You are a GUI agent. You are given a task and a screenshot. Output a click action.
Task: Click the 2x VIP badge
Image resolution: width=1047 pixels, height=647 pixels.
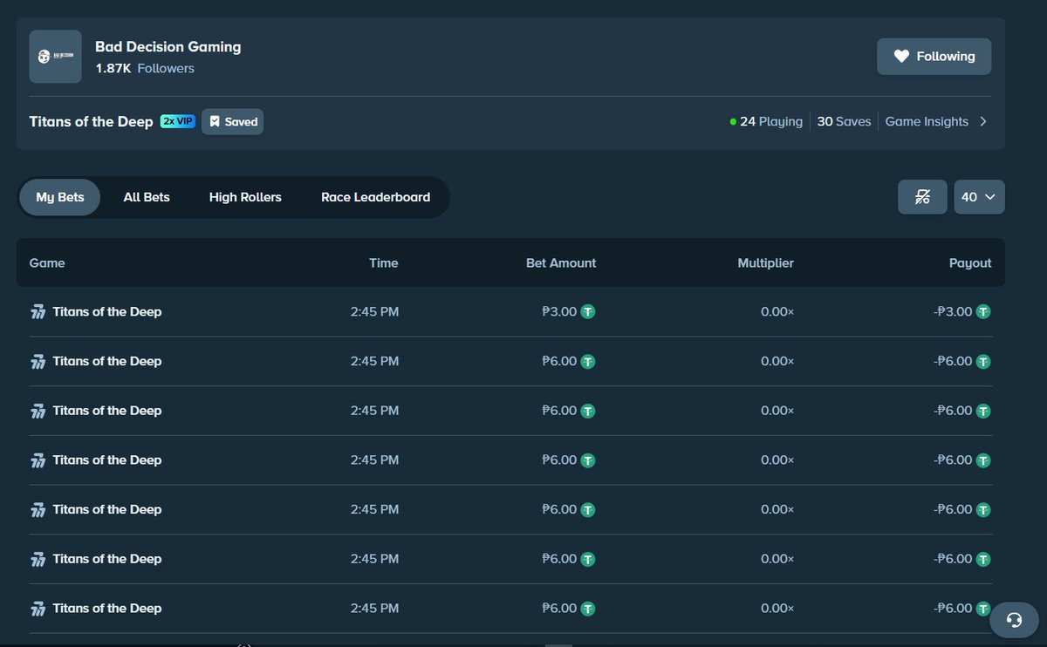[x=178, y=121]
